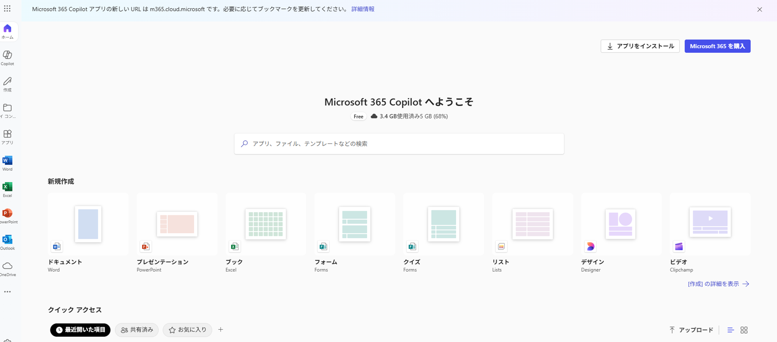
Task: Switch to list view layout
Action: (x=730, y=330)
